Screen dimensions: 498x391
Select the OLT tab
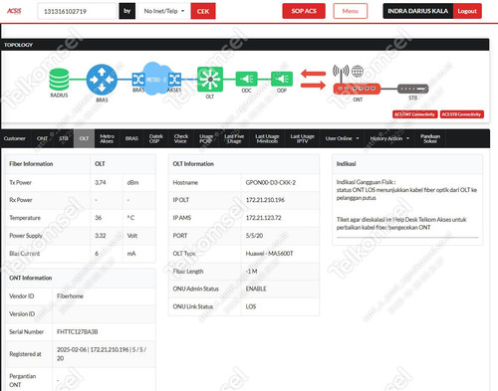point(84,138)
